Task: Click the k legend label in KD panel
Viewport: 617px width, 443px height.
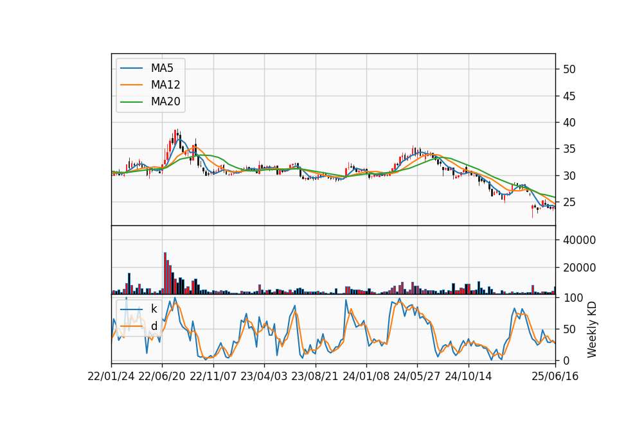Action: 154,309
